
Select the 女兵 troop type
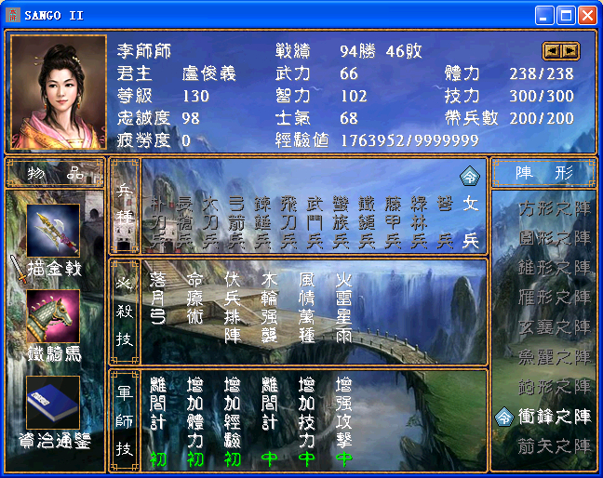(x=470, y=222)
